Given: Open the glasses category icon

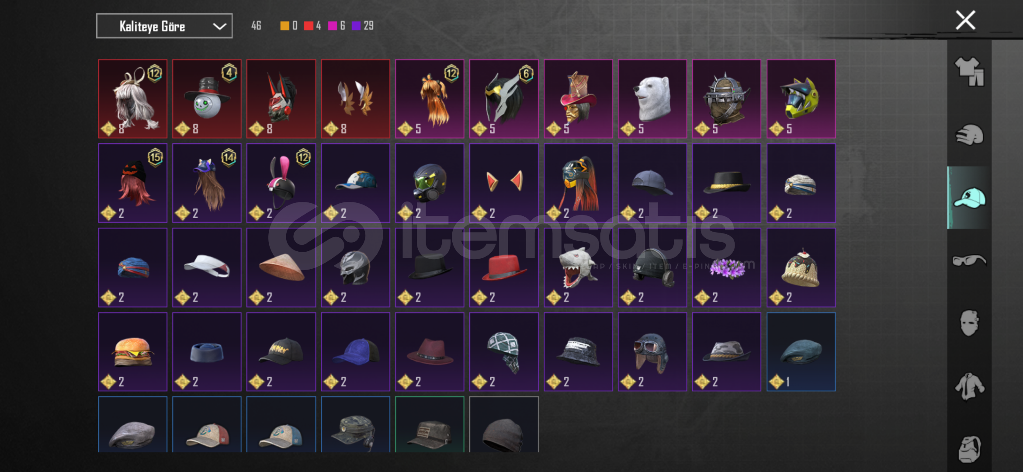Looking at the screenshot, I should click(969, 260).
